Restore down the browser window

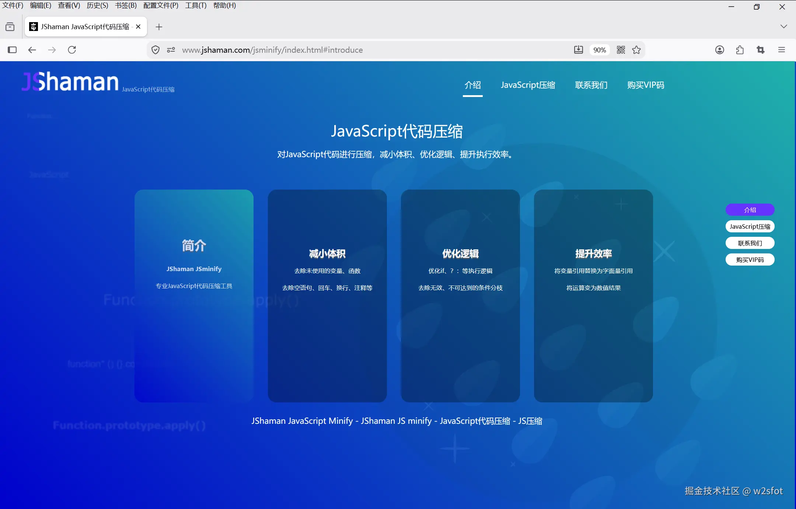[757, 7]
